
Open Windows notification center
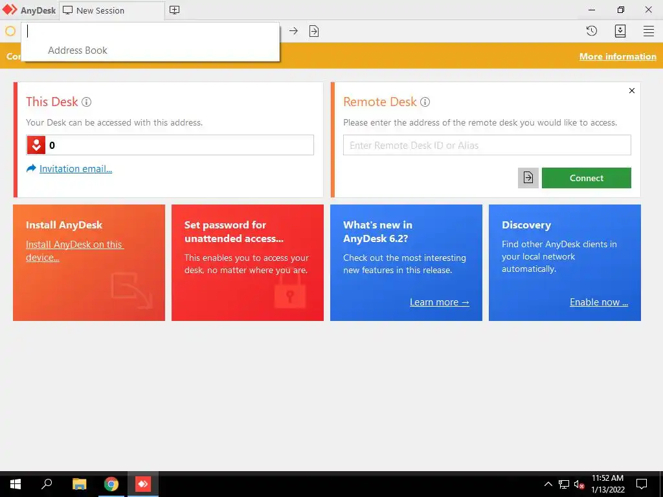642,484
